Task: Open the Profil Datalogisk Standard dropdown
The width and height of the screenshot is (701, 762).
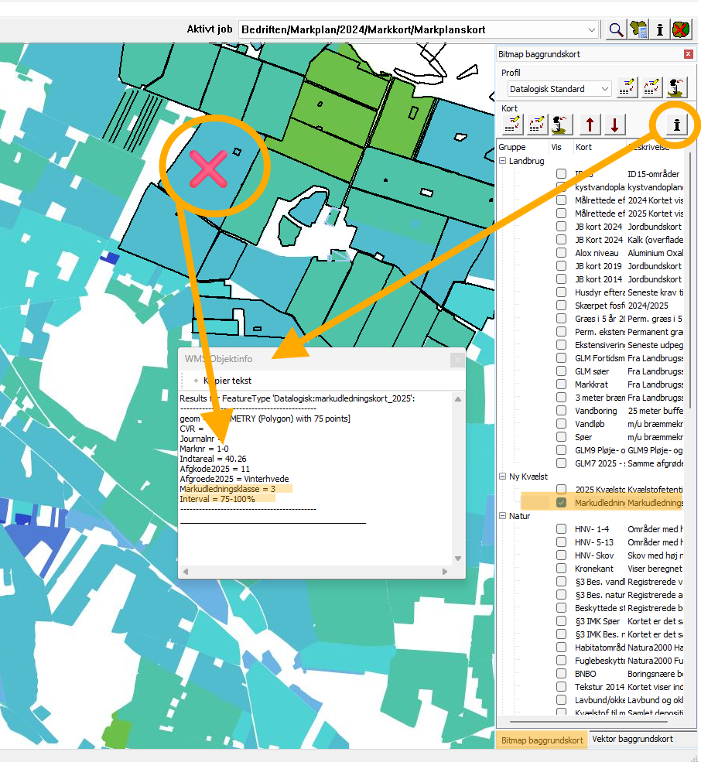Action: click(x=604, y=89)
